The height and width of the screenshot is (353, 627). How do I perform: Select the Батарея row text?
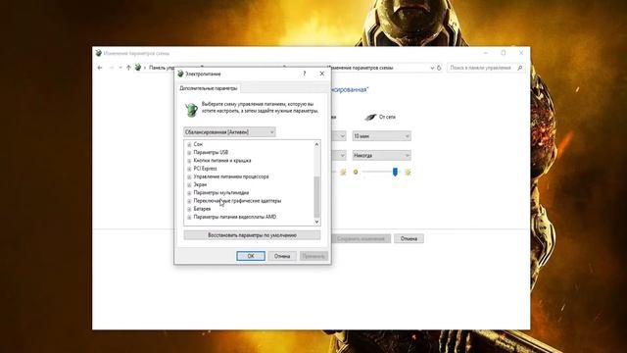coord(202,209)
